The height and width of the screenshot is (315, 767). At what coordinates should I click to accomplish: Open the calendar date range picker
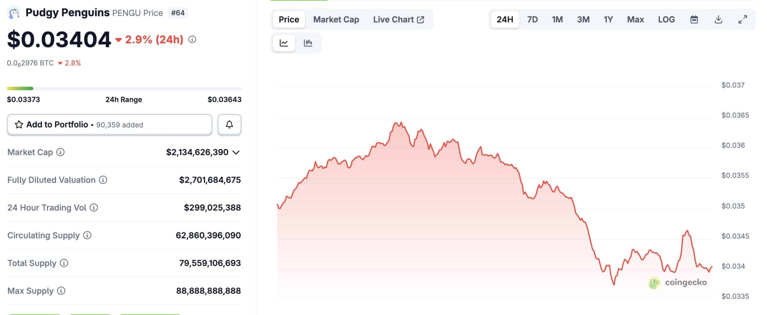click(x=694, y=19)
